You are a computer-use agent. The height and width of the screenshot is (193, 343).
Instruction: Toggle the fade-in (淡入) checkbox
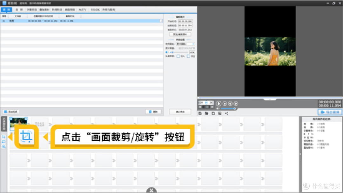tap(178, 56)
